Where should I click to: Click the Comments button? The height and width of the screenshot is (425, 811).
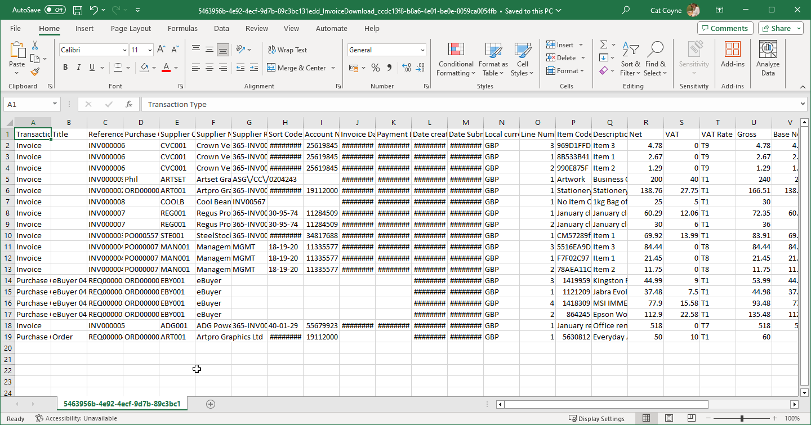725,28
